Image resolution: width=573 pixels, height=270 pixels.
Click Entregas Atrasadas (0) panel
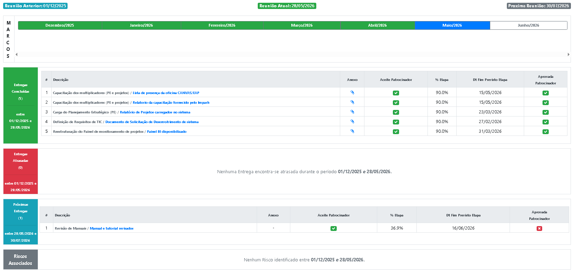[x=20, y=171]
